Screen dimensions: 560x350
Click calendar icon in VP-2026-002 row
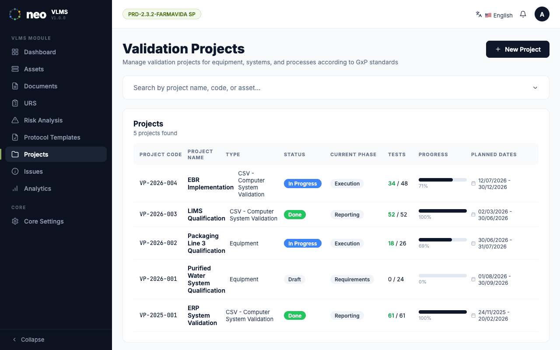pyautogui.click(x=473, y=243)
